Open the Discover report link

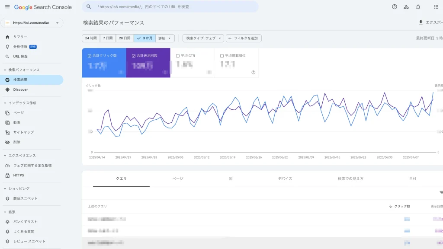click(x=21, y=89)
